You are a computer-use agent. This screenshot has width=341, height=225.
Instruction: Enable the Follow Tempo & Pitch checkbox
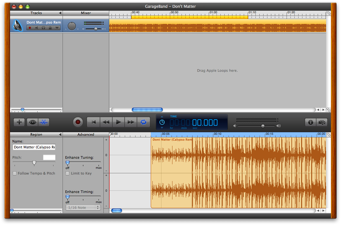(x=15, y=173)
